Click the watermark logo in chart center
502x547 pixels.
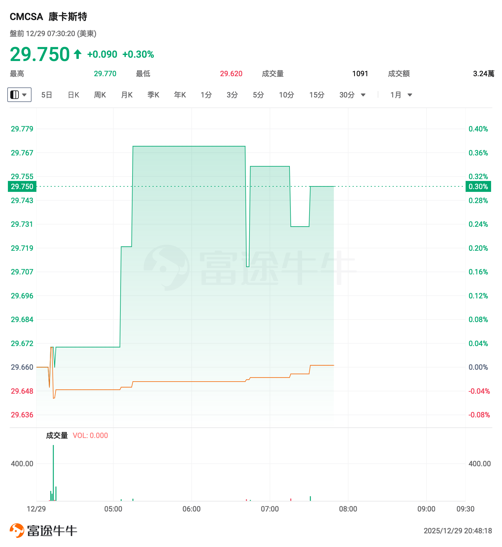point(166,267)
